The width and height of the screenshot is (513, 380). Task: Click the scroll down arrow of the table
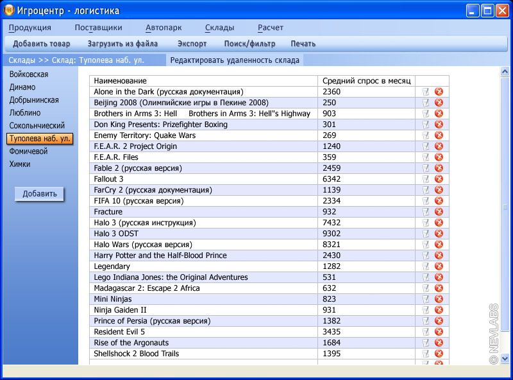coord(505,358)
